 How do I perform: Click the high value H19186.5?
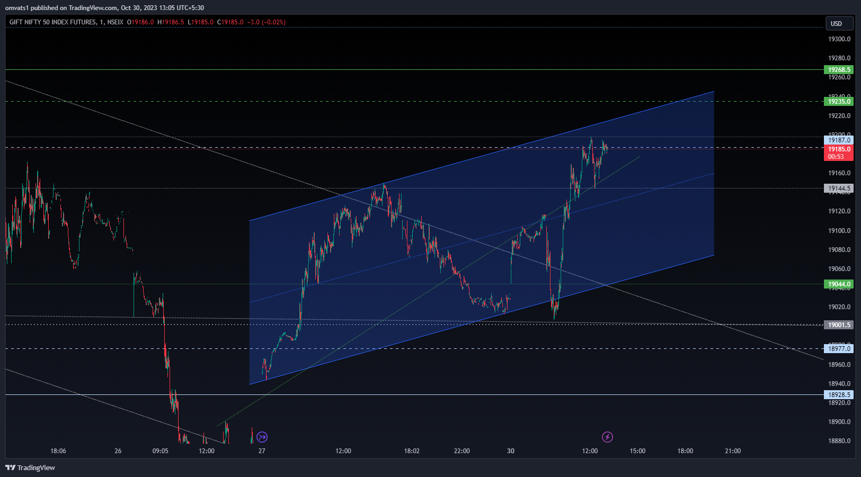click(171, 22)
